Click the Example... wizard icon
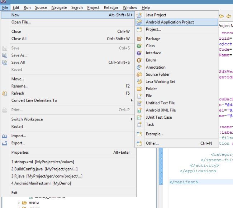This screenshot has height=208, width=233. [139, 134]
